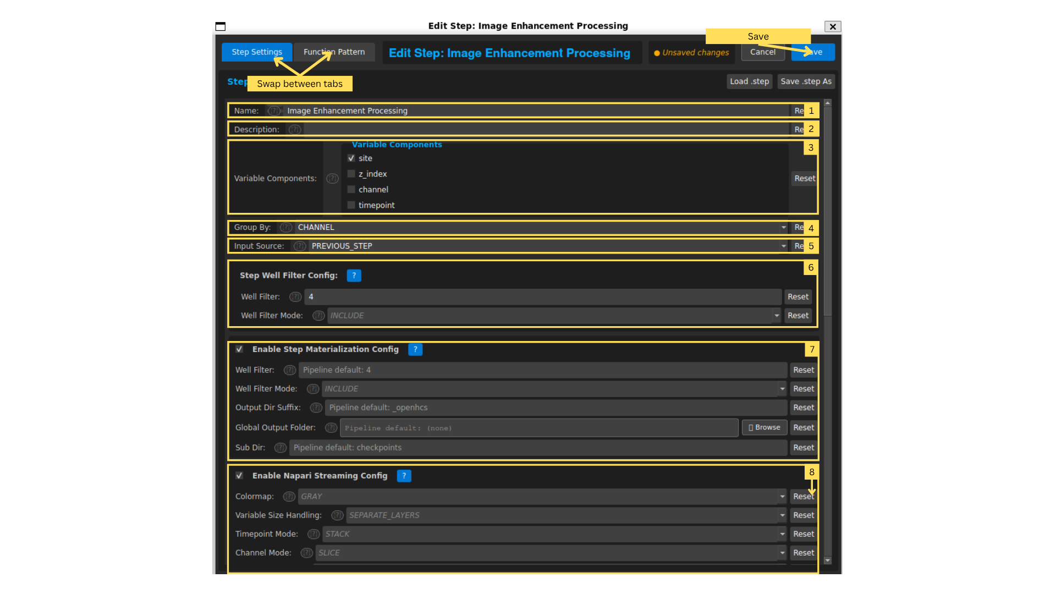Click help icon for Materialization Well Filter
1056x594 pixels.
click(x=290, y=370)
